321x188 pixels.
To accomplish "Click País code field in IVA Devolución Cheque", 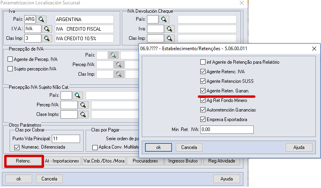I will pos(153,19).
